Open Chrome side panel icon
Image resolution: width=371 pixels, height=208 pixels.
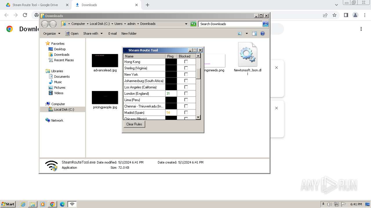[346, 15]
